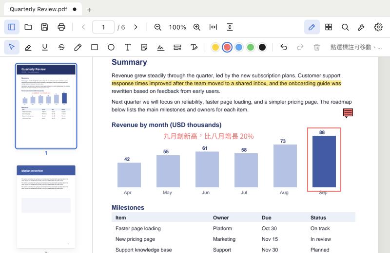Click the red Chinese text annotation
The image size is (390, 253).
pyautogui.click(x=209, y=136)
